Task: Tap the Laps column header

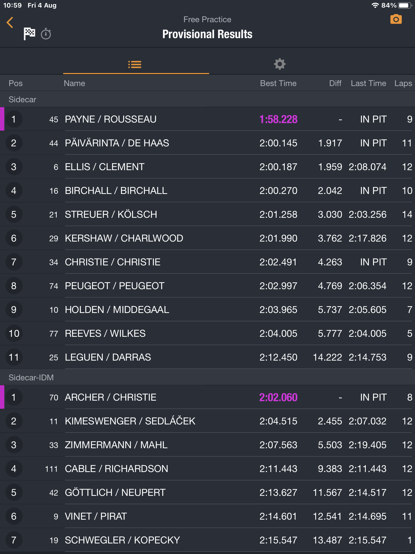Action: click(x=403, y=83)
